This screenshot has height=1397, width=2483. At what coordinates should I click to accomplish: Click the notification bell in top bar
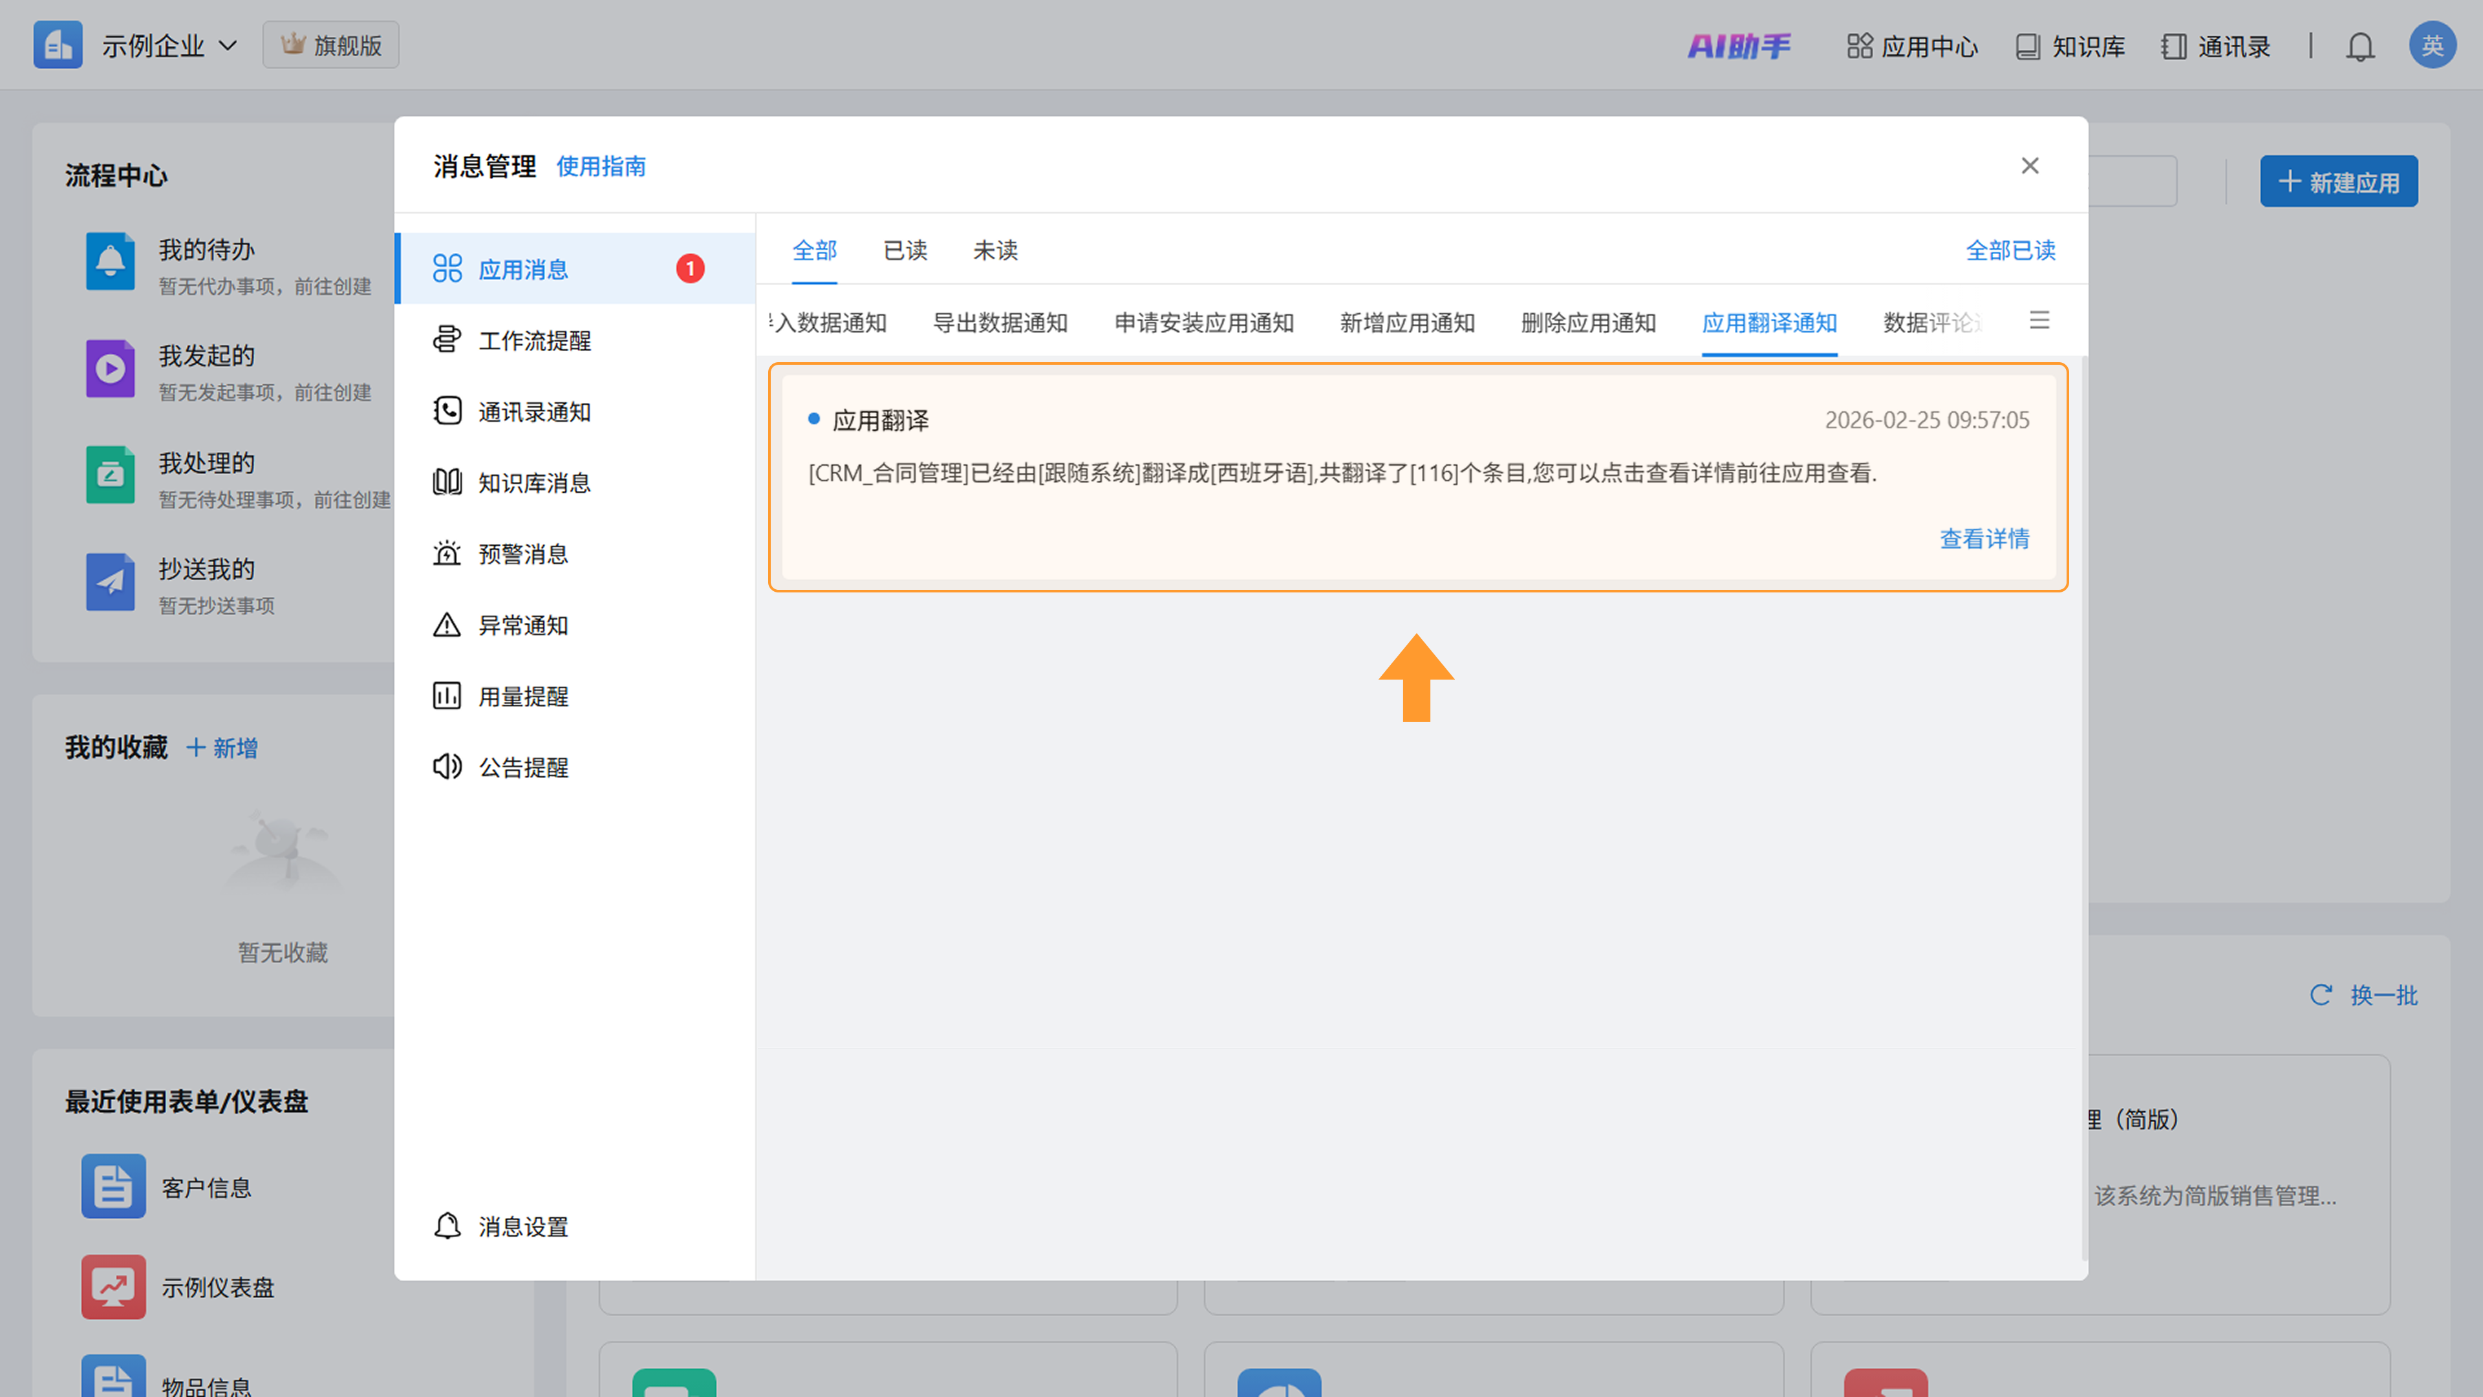coord(2359,47)
